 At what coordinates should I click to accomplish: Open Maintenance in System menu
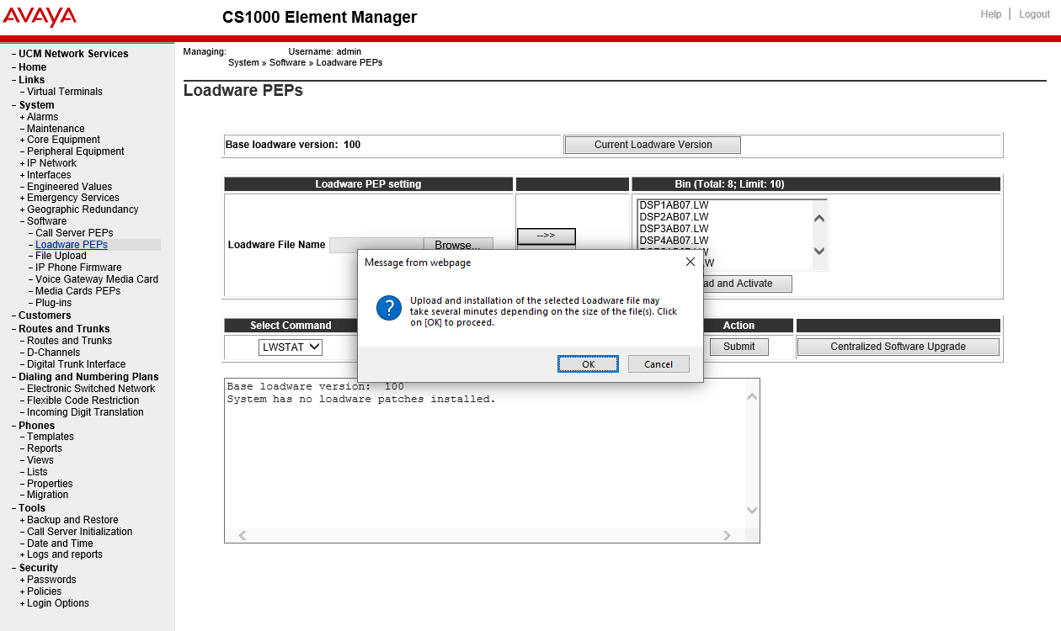[56, 129]
